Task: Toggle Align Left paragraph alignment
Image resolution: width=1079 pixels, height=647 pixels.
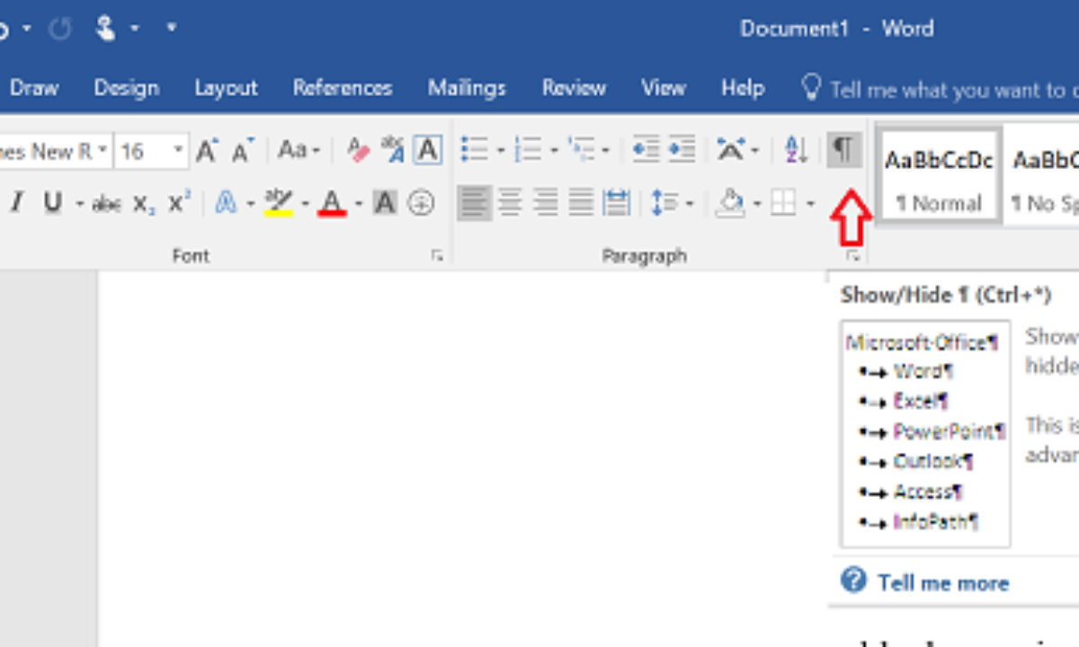Action: tap(474, 203)
